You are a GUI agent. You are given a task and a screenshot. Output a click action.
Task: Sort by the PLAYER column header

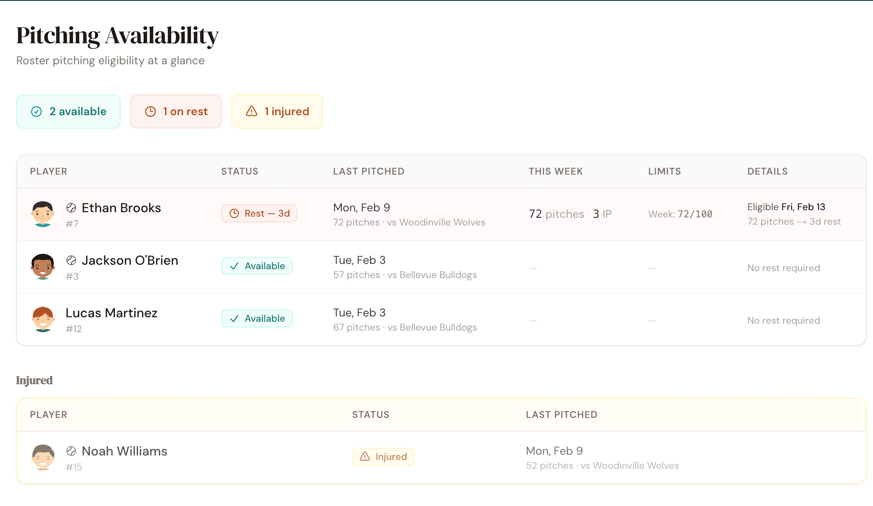[x=48, y=171]
